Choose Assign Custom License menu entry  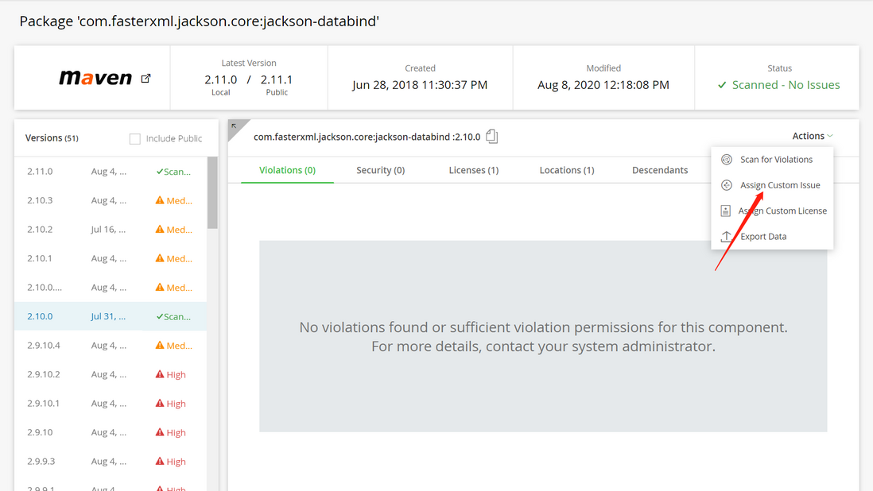(772, 211)
